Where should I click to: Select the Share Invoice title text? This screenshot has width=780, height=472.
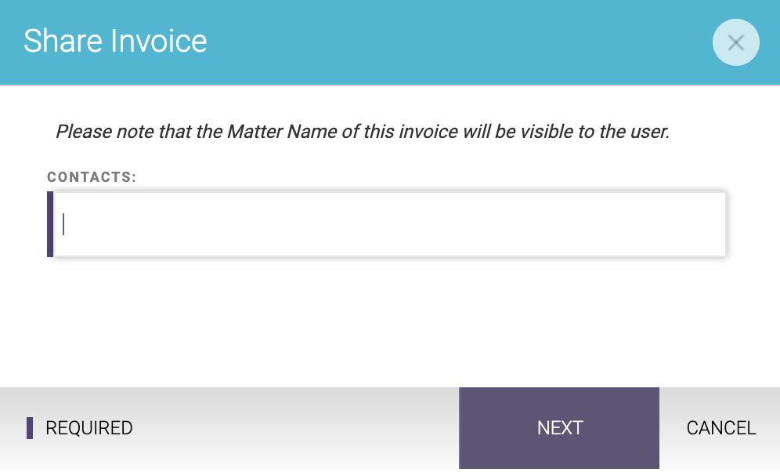point(115,41)
